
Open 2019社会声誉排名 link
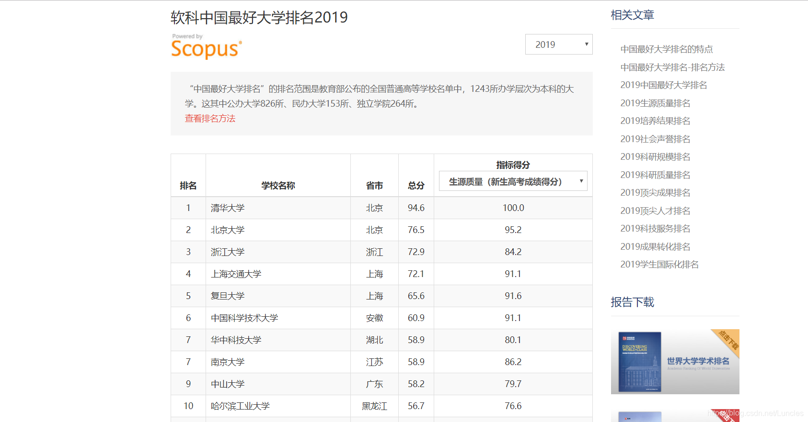[x=655, y=139]
